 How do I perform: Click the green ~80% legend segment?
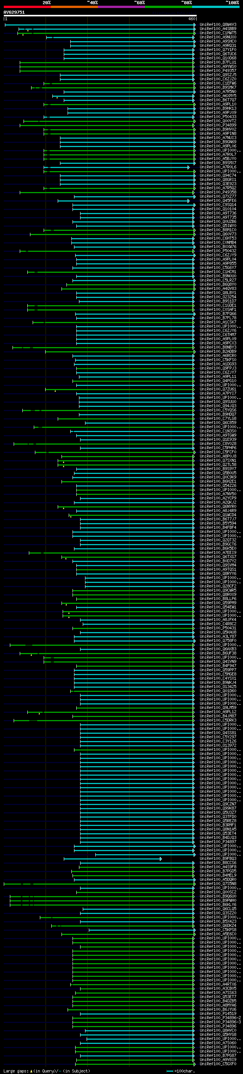(168, 7)
